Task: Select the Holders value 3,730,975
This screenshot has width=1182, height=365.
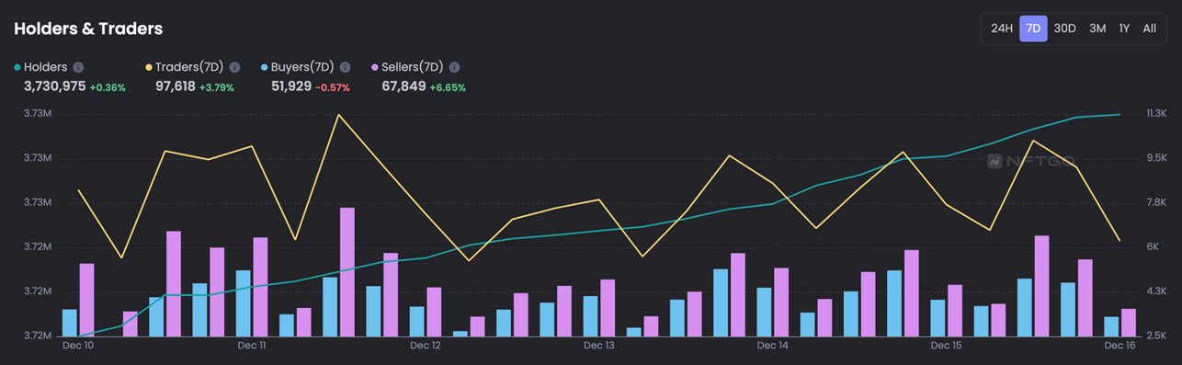Action: 55,86
